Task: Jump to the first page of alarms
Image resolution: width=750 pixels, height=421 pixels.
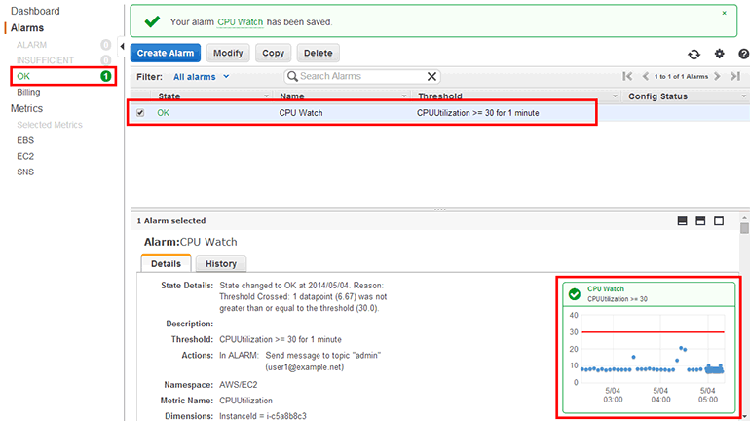Action: 628,76
